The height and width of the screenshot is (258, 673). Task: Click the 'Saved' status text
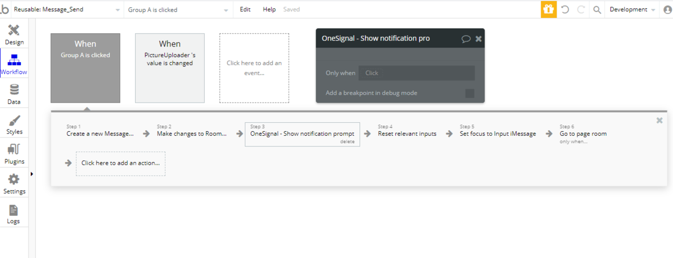coord(292,10)
